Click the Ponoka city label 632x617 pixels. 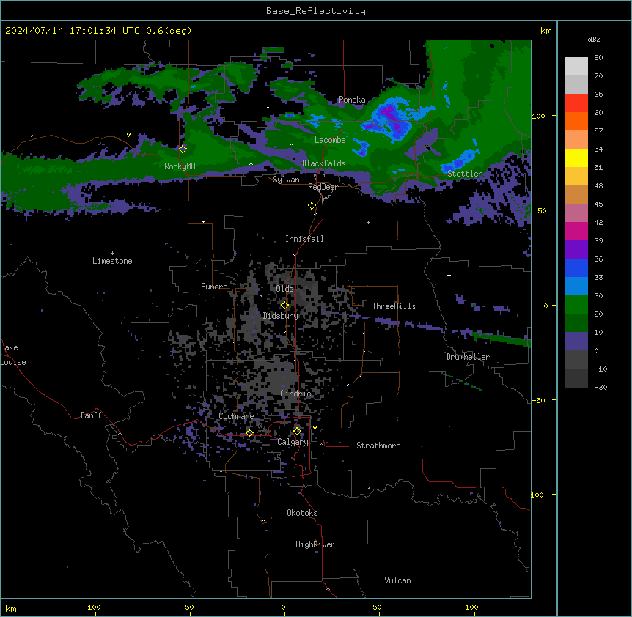coord(352,100)
